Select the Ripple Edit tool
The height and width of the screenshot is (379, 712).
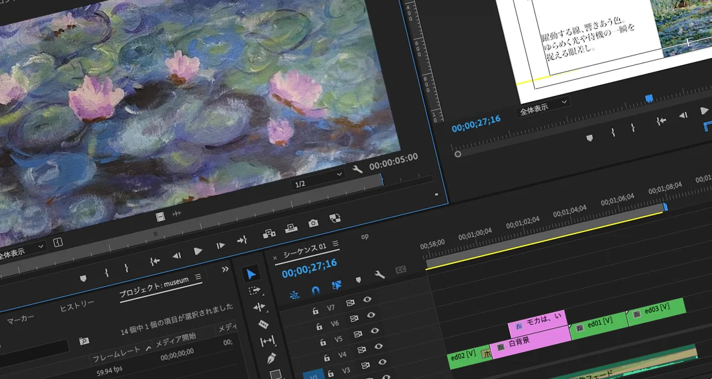point(259,307)
